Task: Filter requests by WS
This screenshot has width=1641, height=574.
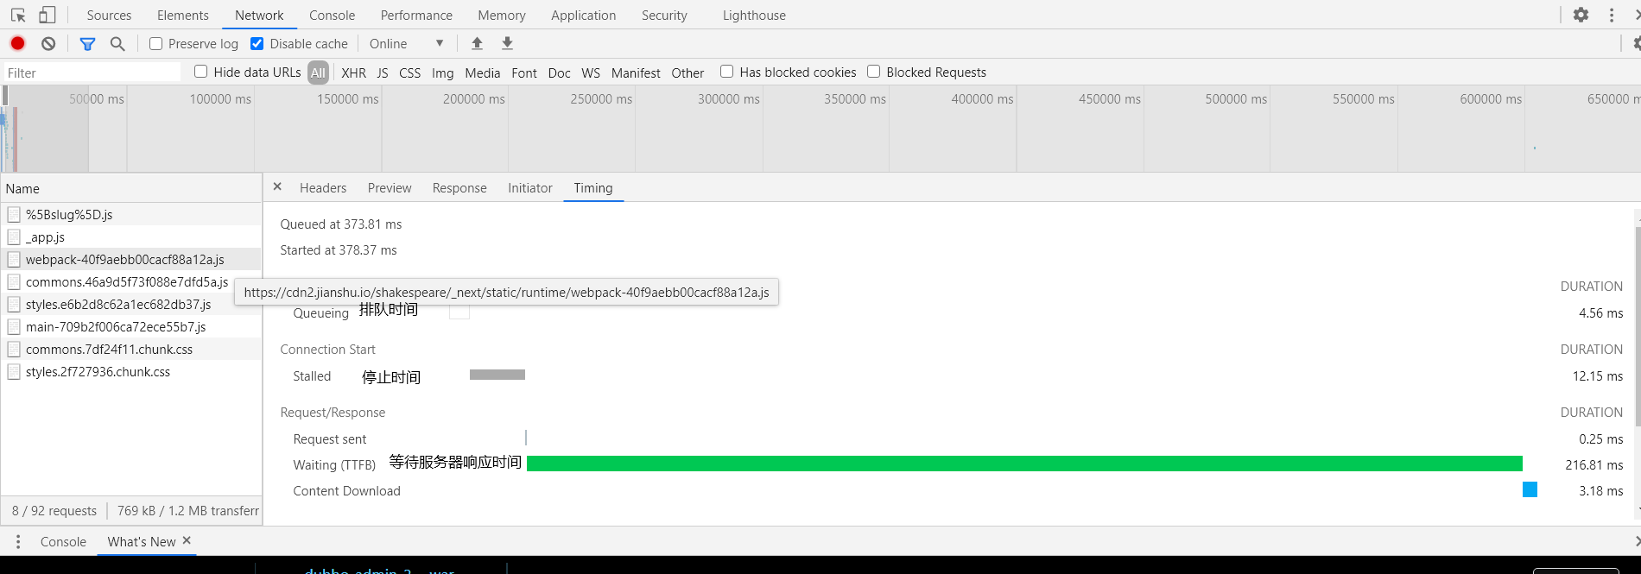Action: (x=591, y=73)
